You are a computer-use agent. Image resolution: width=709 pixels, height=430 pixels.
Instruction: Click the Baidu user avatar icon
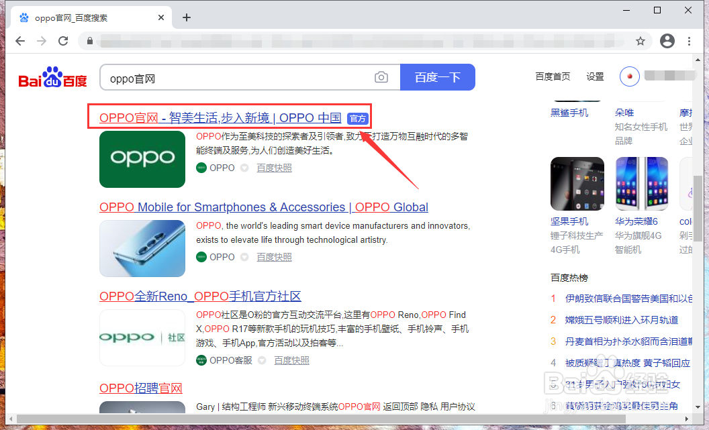tap(629, 76)
